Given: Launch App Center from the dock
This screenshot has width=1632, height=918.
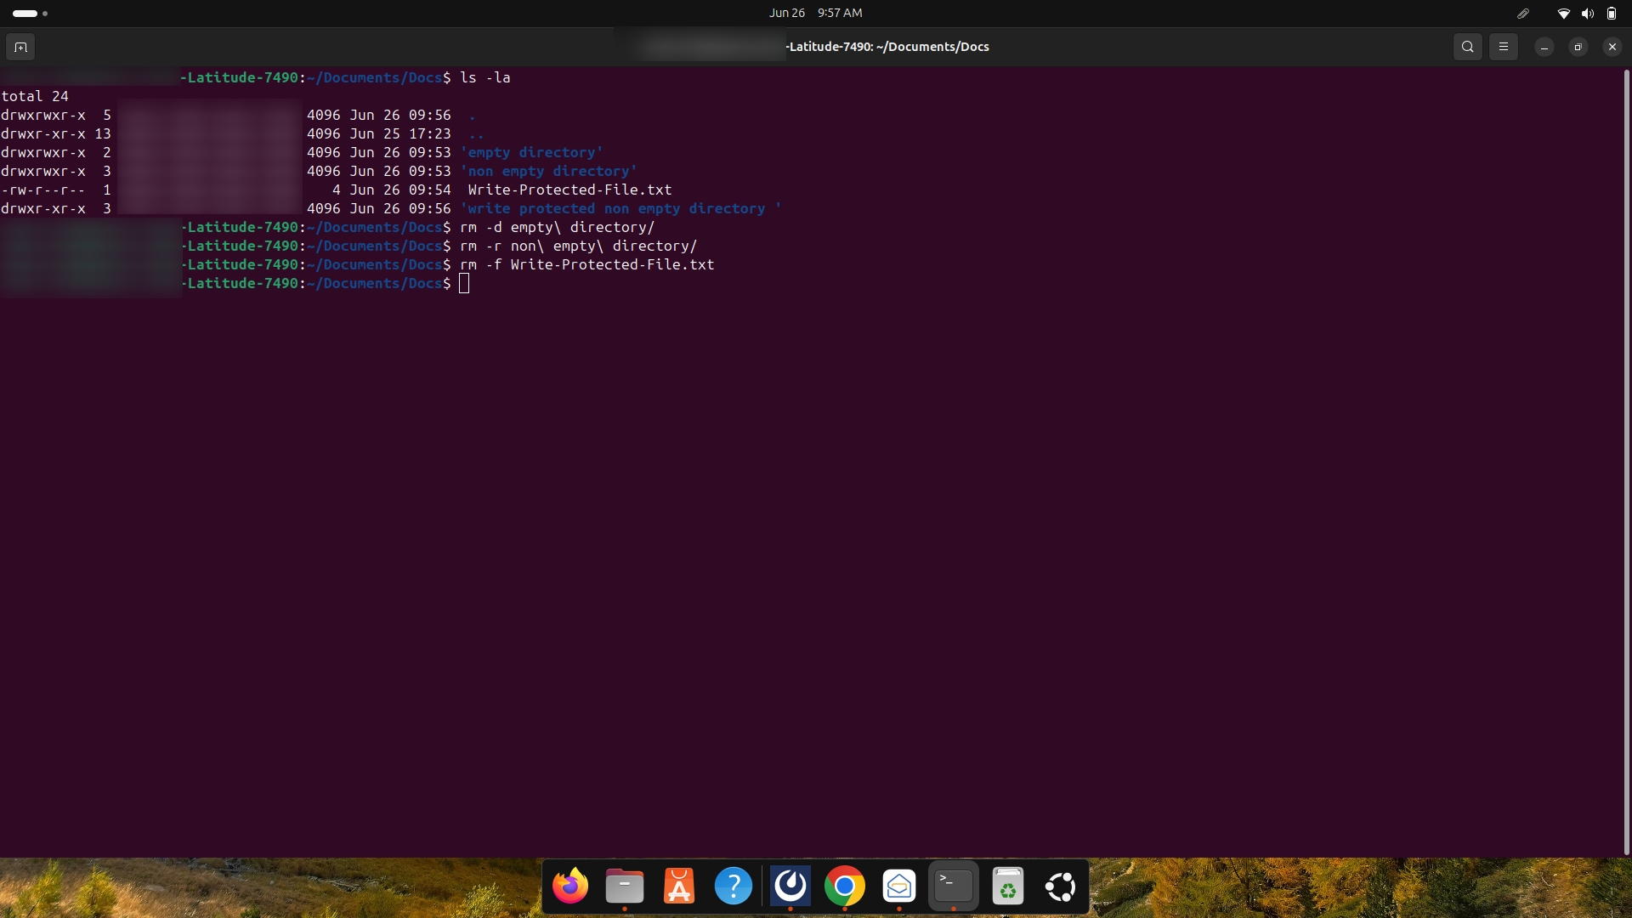Looking at the screenshot, I should [x=678, y=886].
